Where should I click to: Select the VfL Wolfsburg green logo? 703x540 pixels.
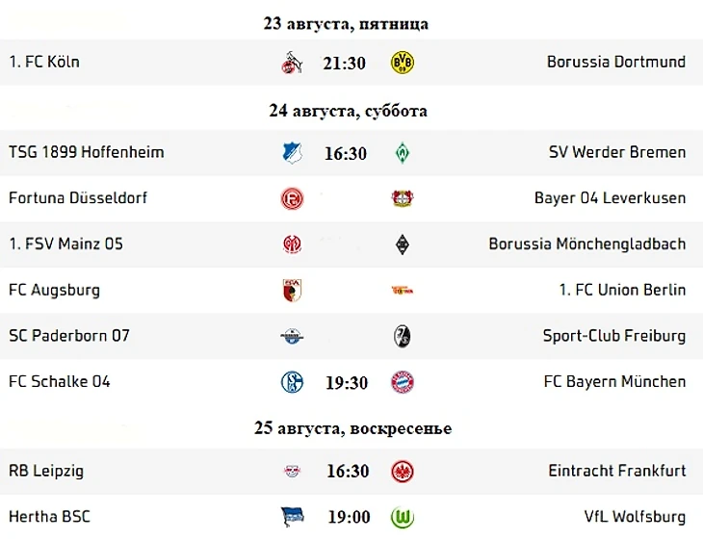click(x=403, y=518)
